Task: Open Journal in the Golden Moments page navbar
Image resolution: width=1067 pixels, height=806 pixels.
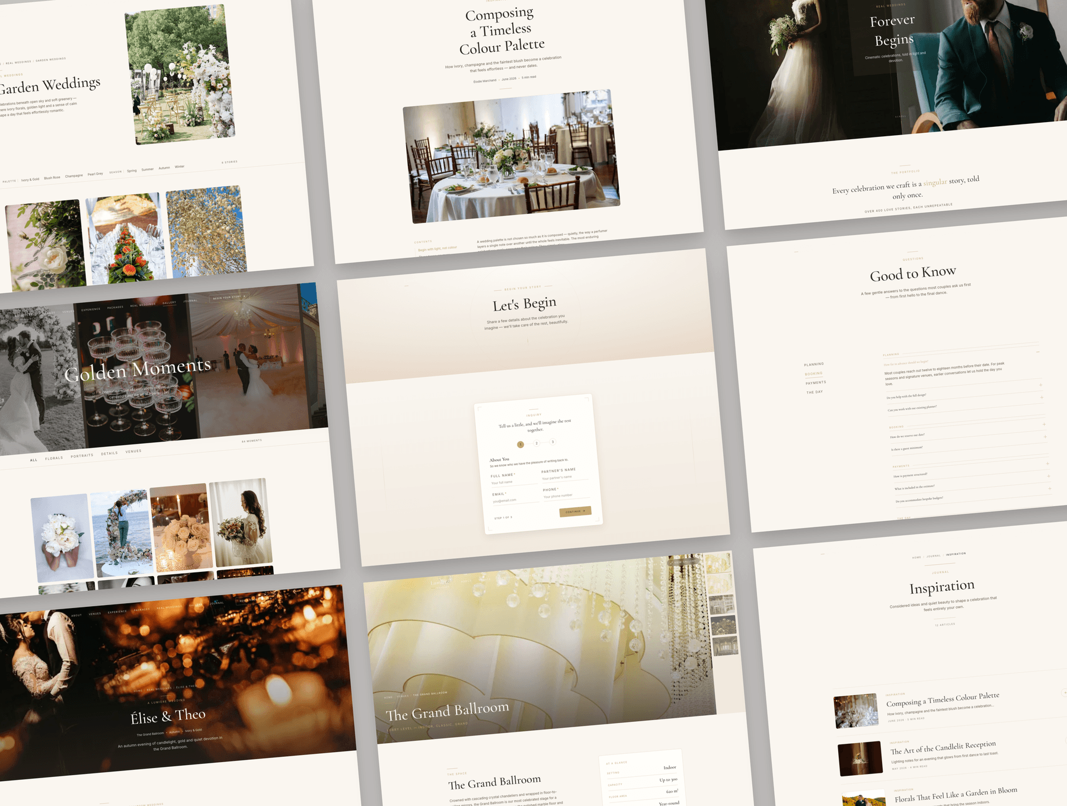Action: pyautogui.click(x=190, y=301)
